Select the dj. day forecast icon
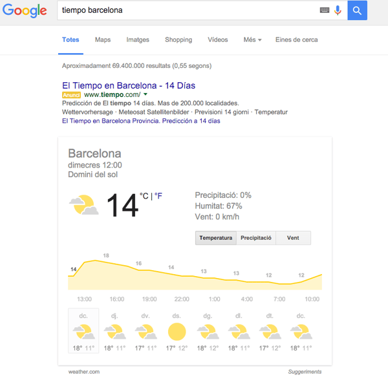The image size is (388, 377). (114, 332)
